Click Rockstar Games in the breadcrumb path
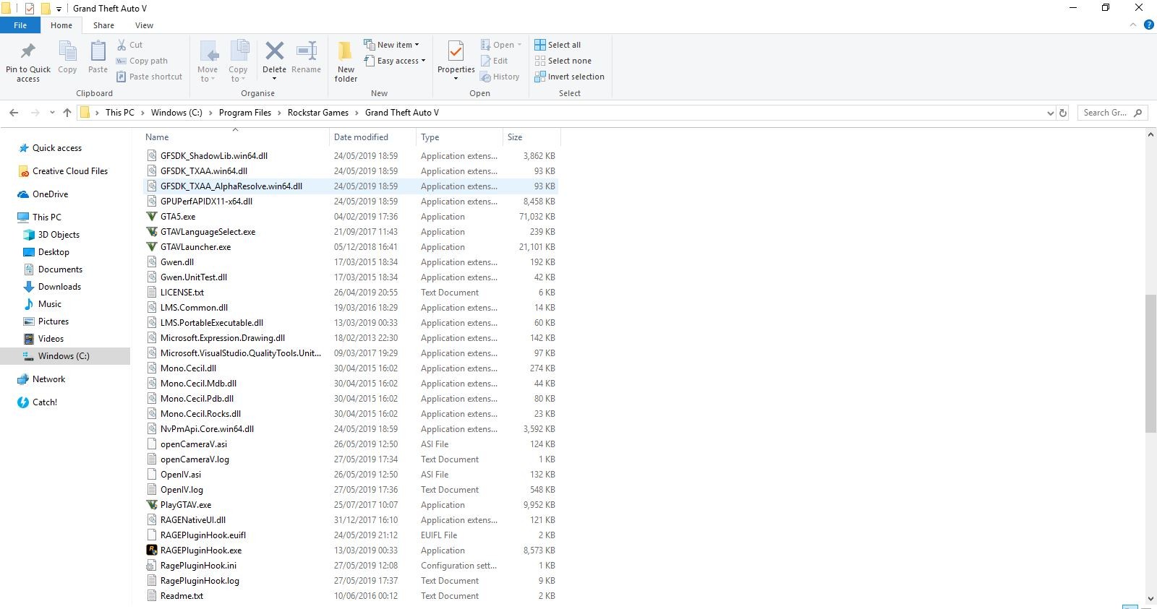The width and height of the screenshot is (1157, 609). (317, 113)
